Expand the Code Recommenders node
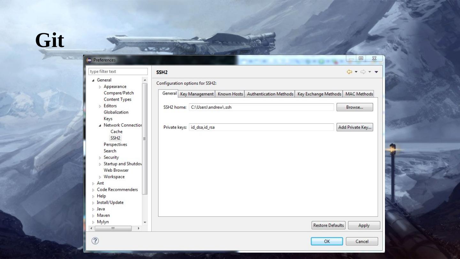Screen dimensions: 460x259 pyautogui.click(x=93, y=190)
